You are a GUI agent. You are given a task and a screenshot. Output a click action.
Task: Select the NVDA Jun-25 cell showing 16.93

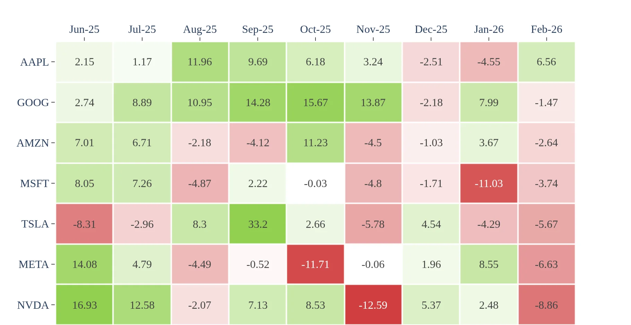(84, 305)
